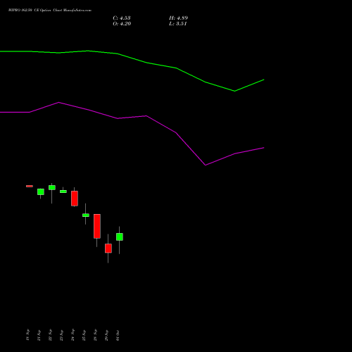Select the small red candle for 18 Sep
The image size is (352, 352).
(x=30, y=186)
